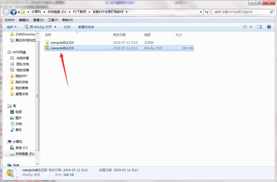Open the 查看(V) menu
The height and width of the screenshot is (182, 277).
click(38, 20)
